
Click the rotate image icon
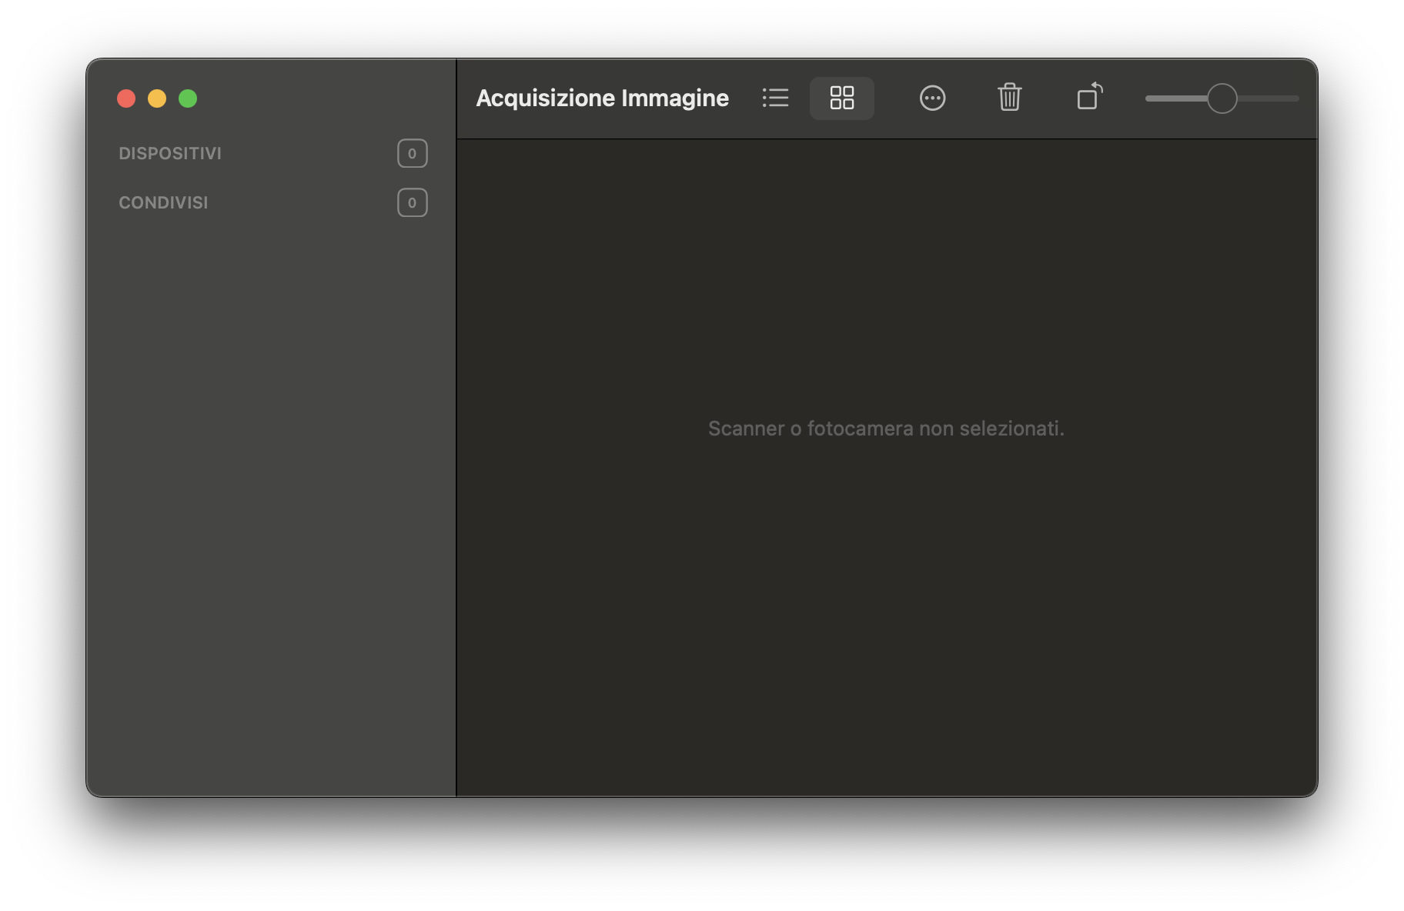click(x=1089, y=96)
